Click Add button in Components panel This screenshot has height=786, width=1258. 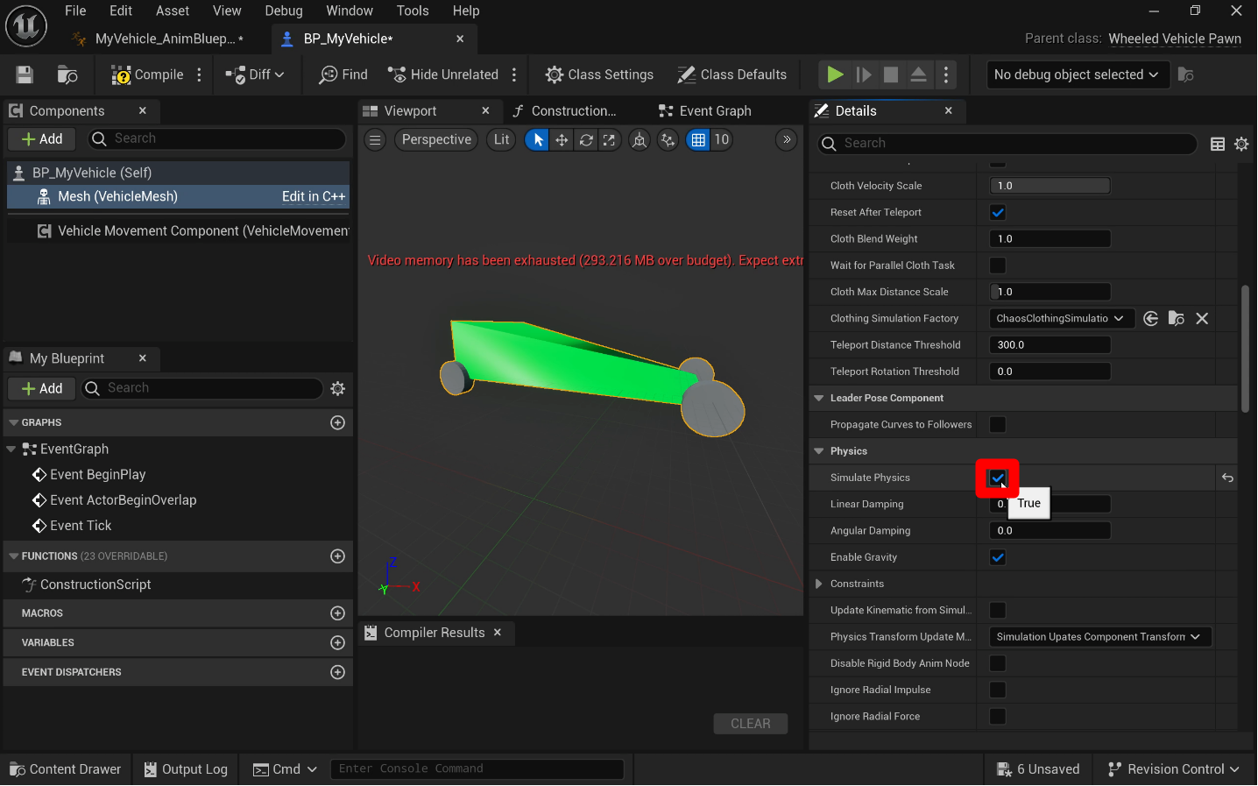(42, 139)
